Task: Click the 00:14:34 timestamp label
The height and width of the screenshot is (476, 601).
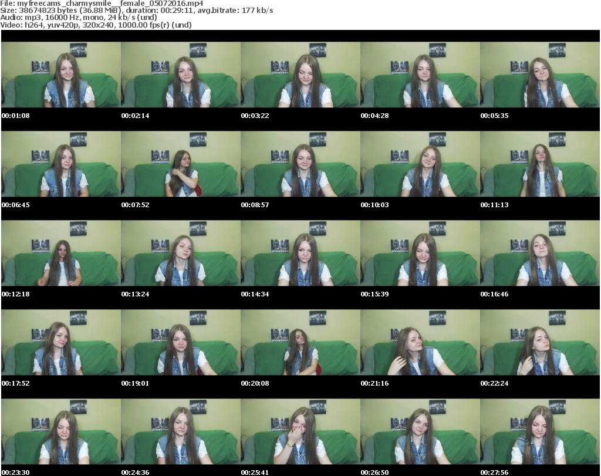Action: coord(255,294)
